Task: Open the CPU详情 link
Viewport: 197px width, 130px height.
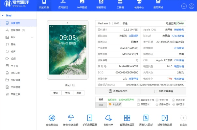Action: coord(179,60)
